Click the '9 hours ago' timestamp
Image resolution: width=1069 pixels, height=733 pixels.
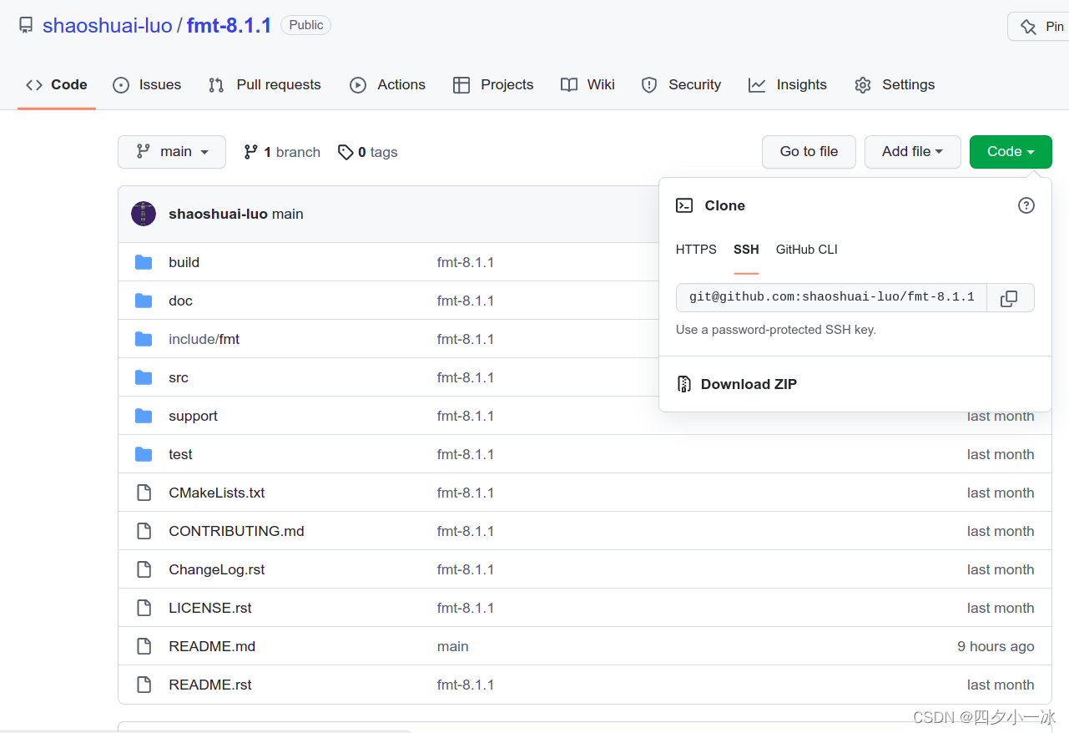pyautogui.click(x=996, y=646)
